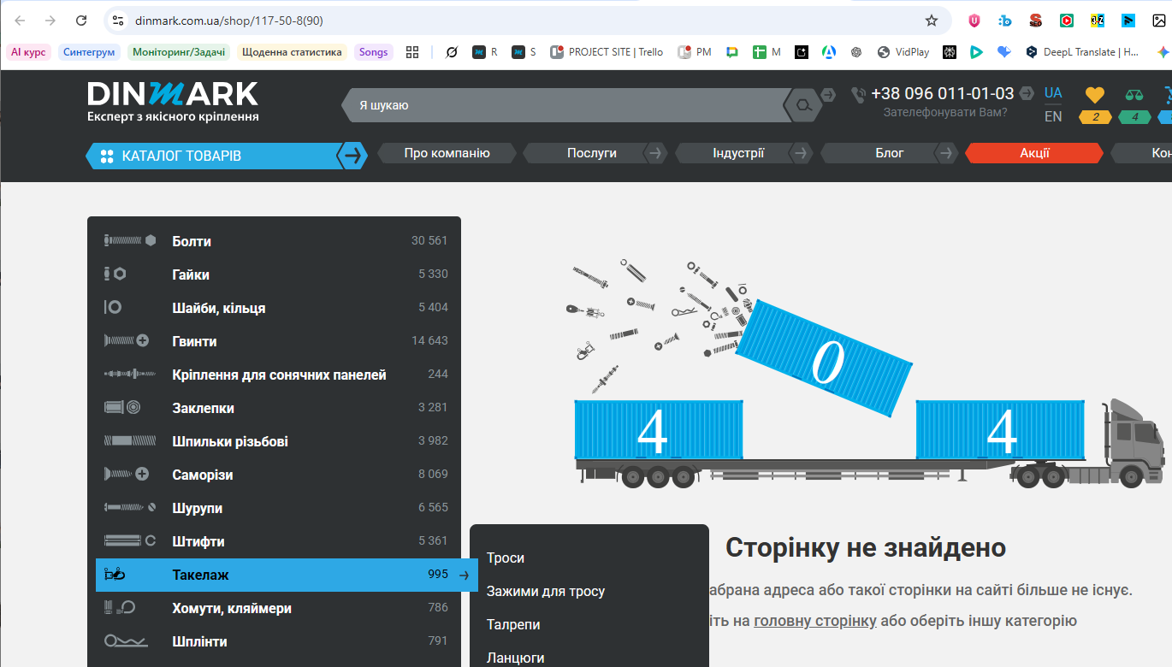Click the arrow beside the search magnifier
This screenshot has width=1172, height=667.
pyautogui.click(x=828, y=93)
